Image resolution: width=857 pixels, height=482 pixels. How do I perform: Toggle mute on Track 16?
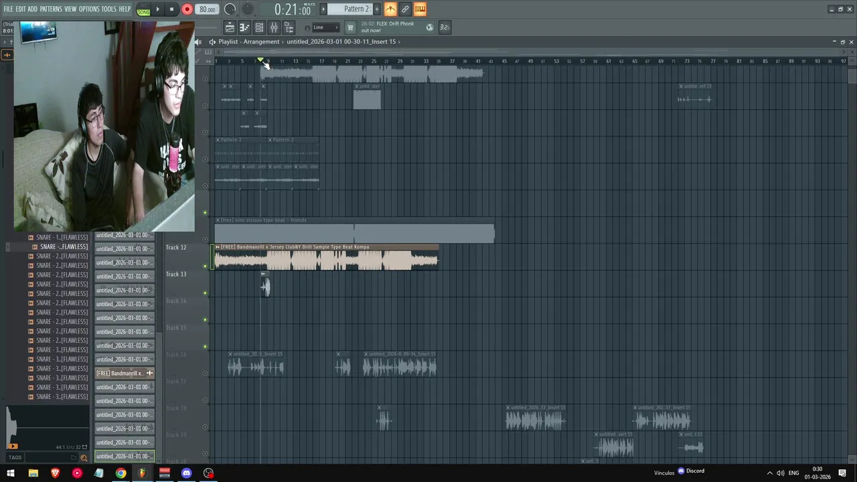tap(205, 373)
